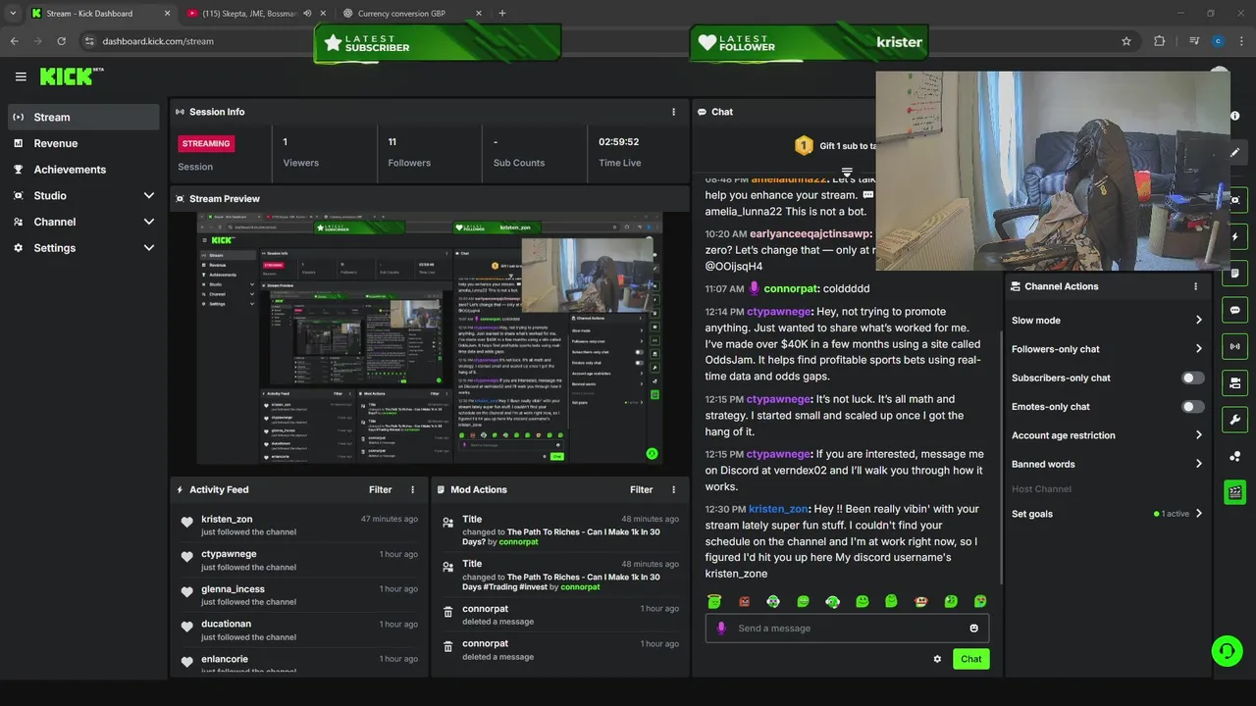
Task: Open Channel Actions three-dot menu
Action: pos(1195,286)
